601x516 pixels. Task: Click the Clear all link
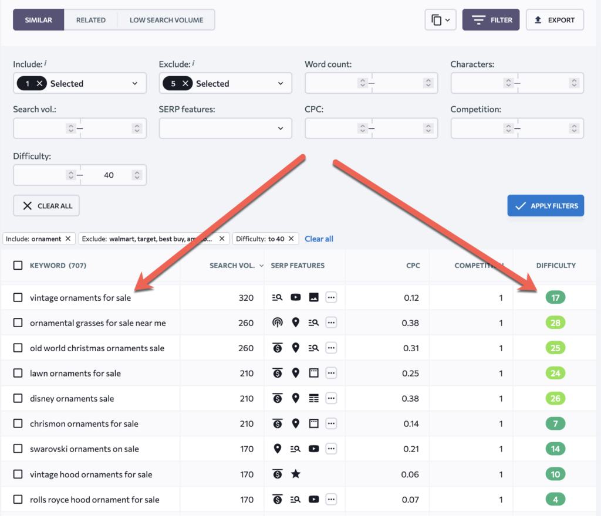tap(319, 239)
